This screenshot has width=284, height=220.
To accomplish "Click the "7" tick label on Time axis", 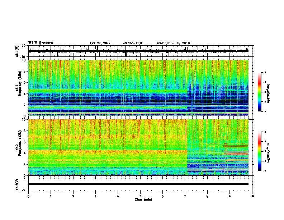I will 185,196.
